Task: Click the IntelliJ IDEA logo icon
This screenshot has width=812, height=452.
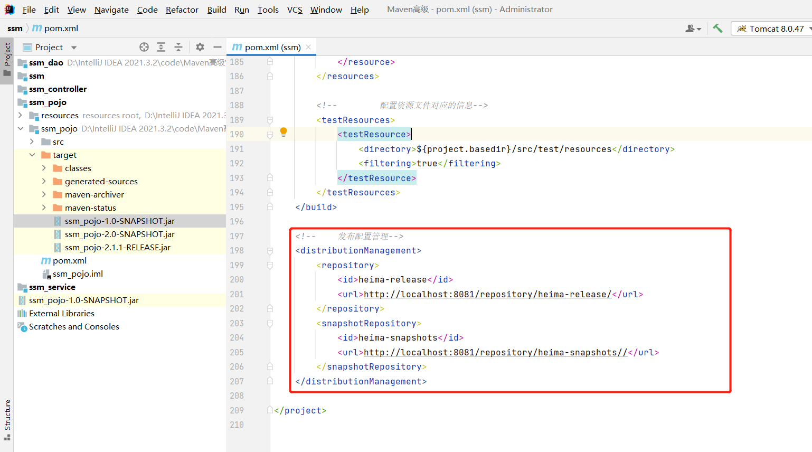Action: [10, 10]
